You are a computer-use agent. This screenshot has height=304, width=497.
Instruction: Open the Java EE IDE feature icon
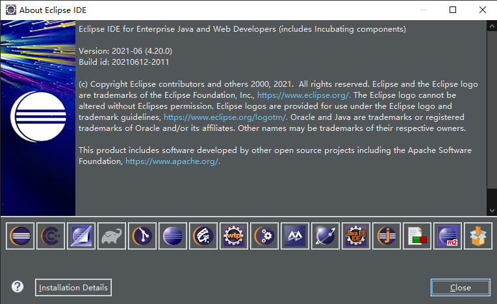click(356, 236)
